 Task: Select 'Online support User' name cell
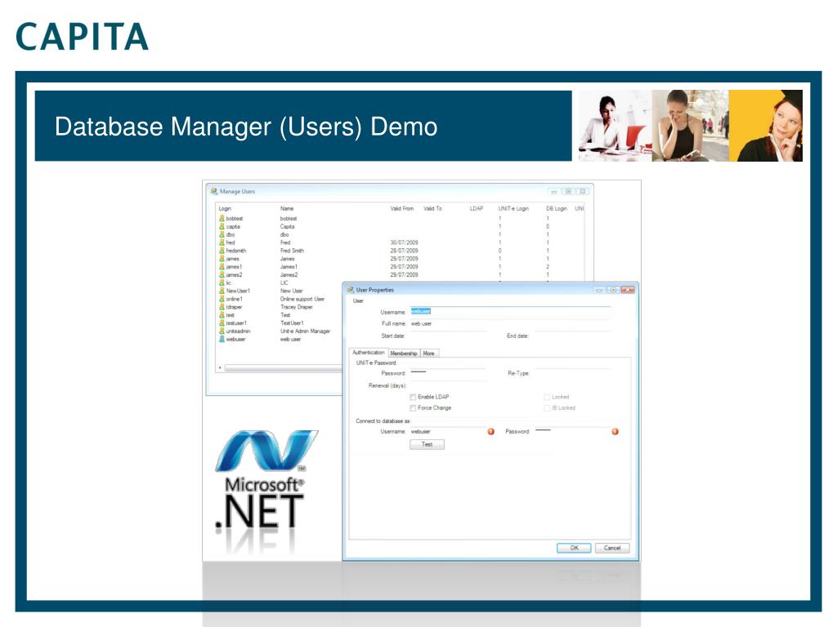[302, 299]
